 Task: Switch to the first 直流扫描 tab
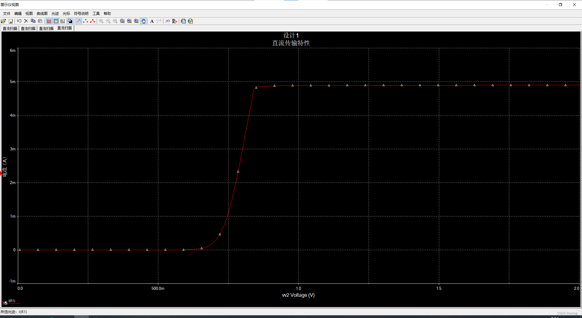(x=10, y=28)
